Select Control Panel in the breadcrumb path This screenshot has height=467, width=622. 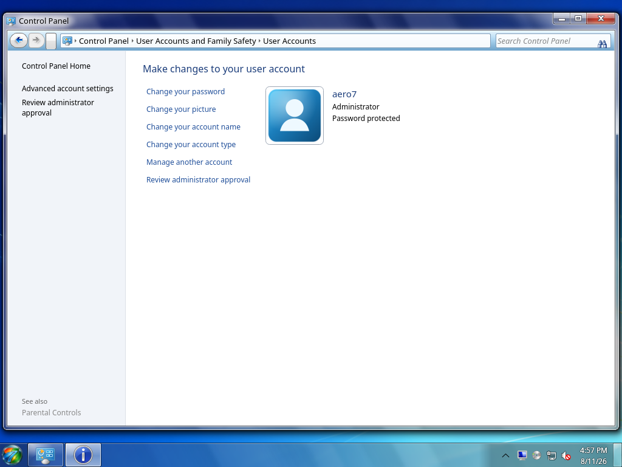click(103, 41)
